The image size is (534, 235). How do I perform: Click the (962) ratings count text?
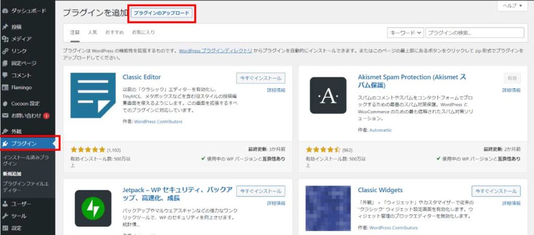click(347, 150)
